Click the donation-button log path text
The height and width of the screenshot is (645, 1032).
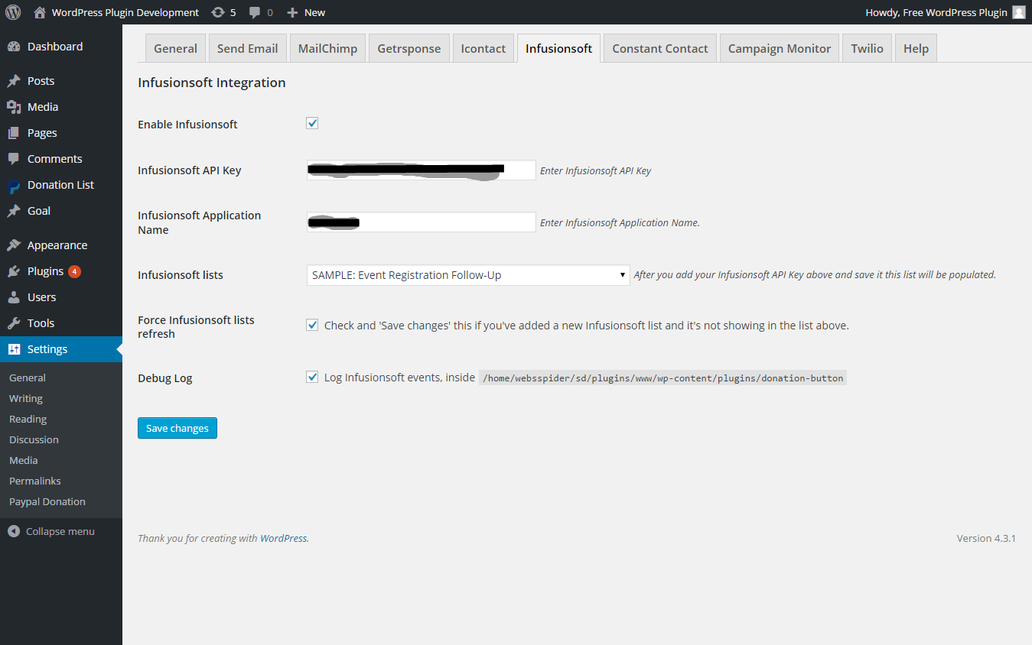pos(662,378)
